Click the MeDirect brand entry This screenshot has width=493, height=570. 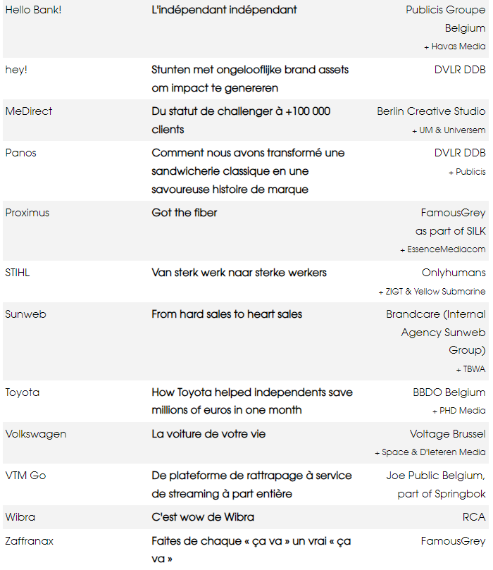click(x=29, y=111)
